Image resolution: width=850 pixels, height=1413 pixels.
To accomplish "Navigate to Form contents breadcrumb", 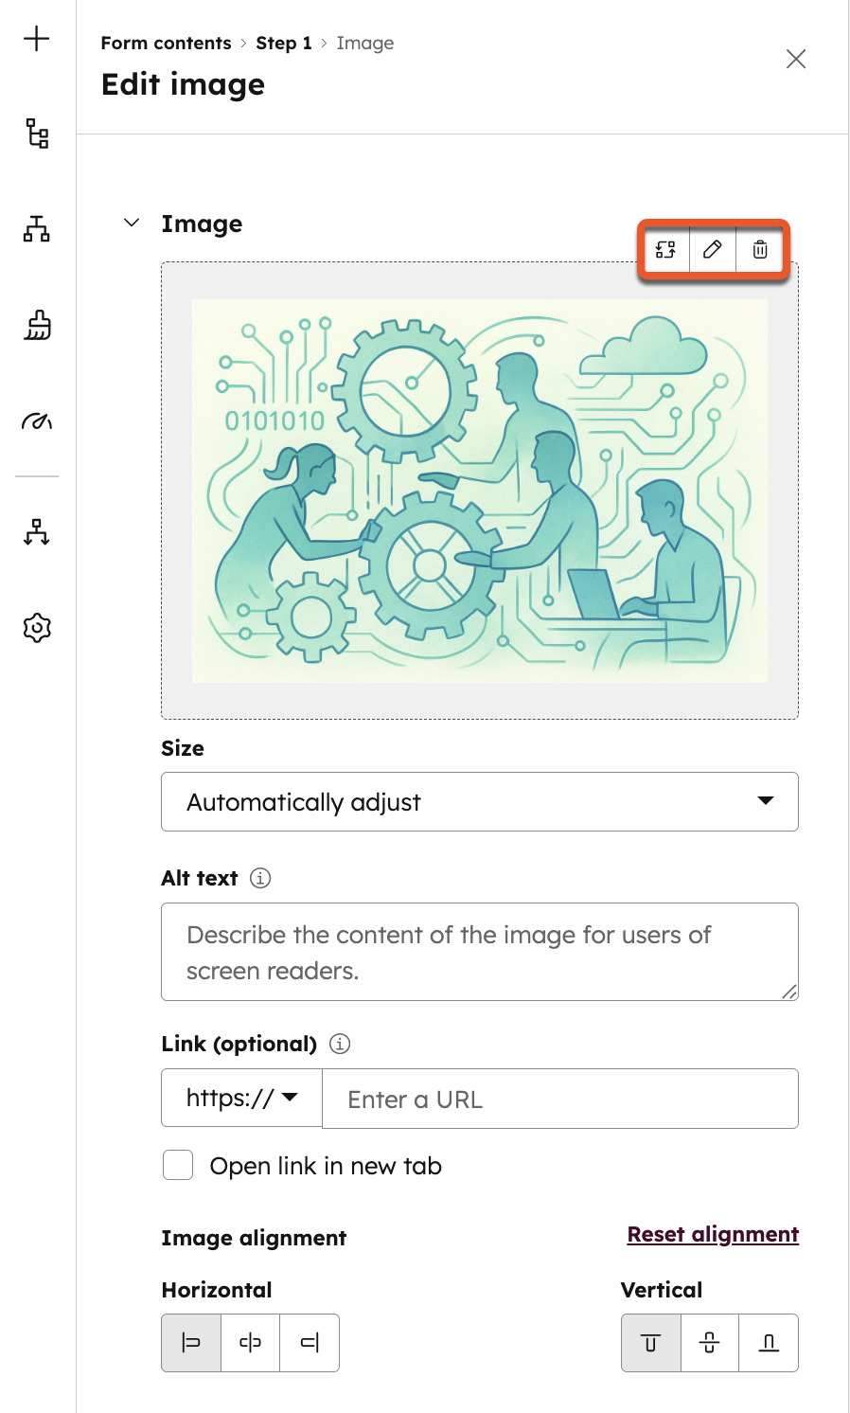I will [x=166, y=43].
